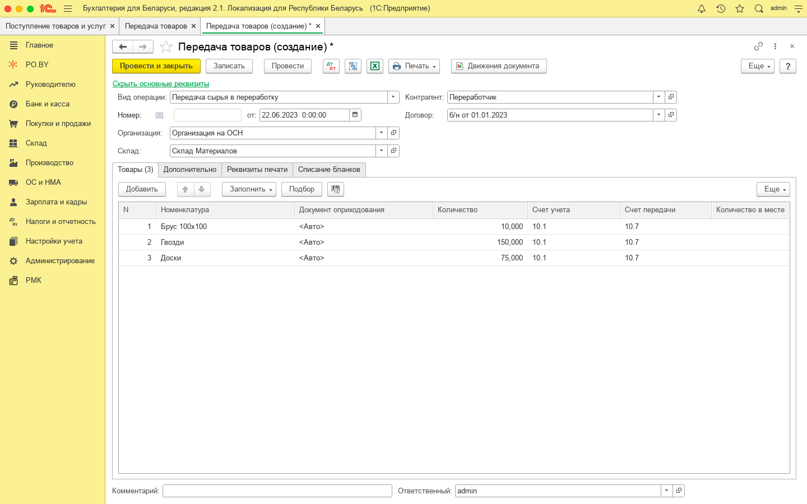Expand the Вид операции dropdown
This screenshot has height=504, width=807.
393,97
